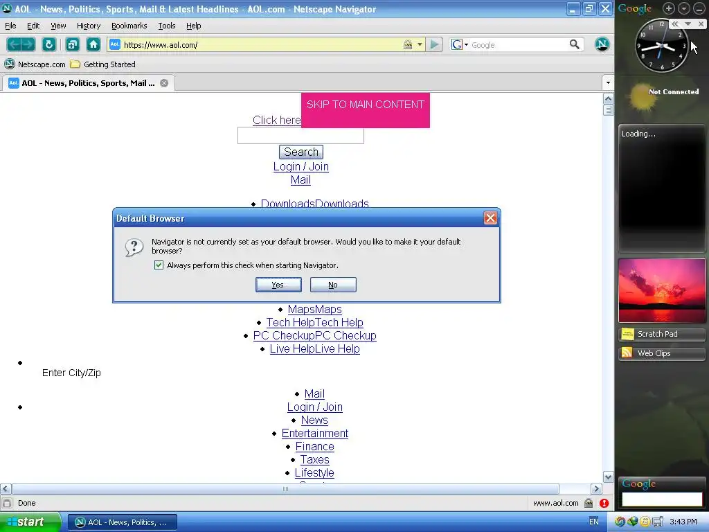Click the Google sidebar search box
Screen dimensions: 709x532
662,499
